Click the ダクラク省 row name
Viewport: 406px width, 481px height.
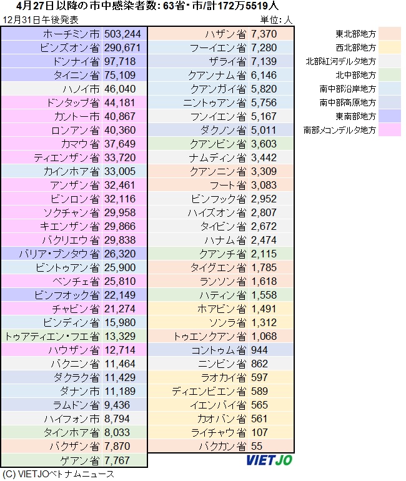coord(77,378)
